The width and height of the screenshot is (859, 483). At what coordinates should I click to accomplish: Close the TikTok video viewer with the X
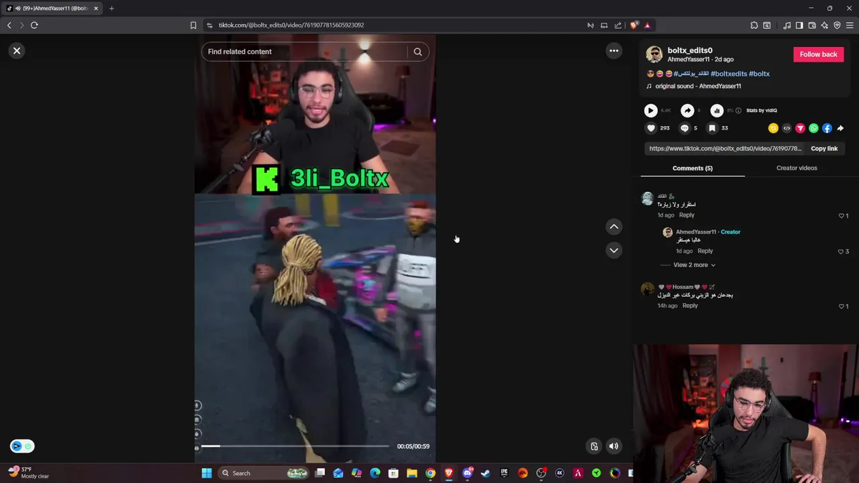point(17,51)
